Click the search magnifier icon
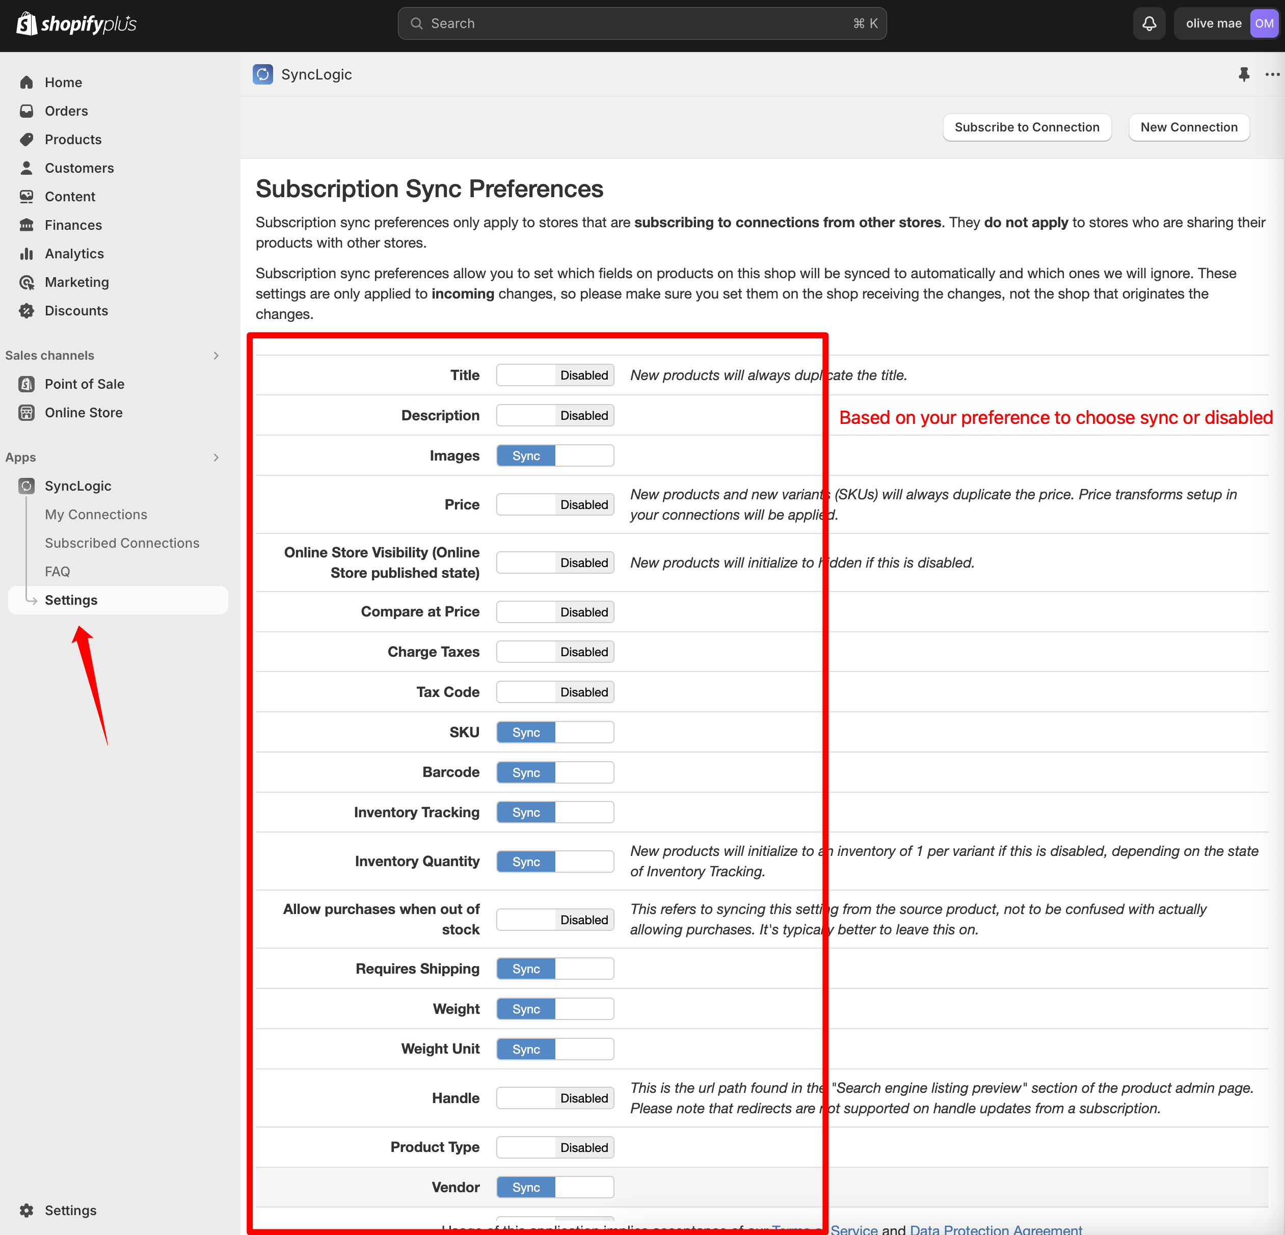This screenshot has width=1285, height=1235. click(x=416, y=23)
